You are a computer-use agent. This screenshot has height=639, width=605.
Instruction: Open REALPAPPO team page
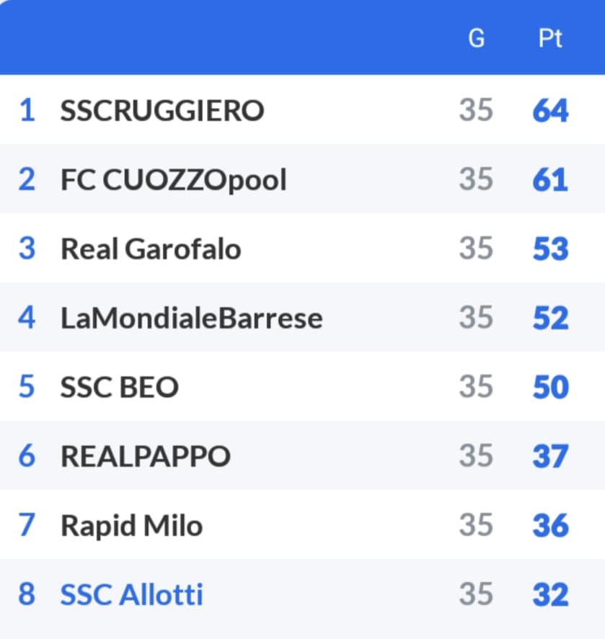(146, 457)
